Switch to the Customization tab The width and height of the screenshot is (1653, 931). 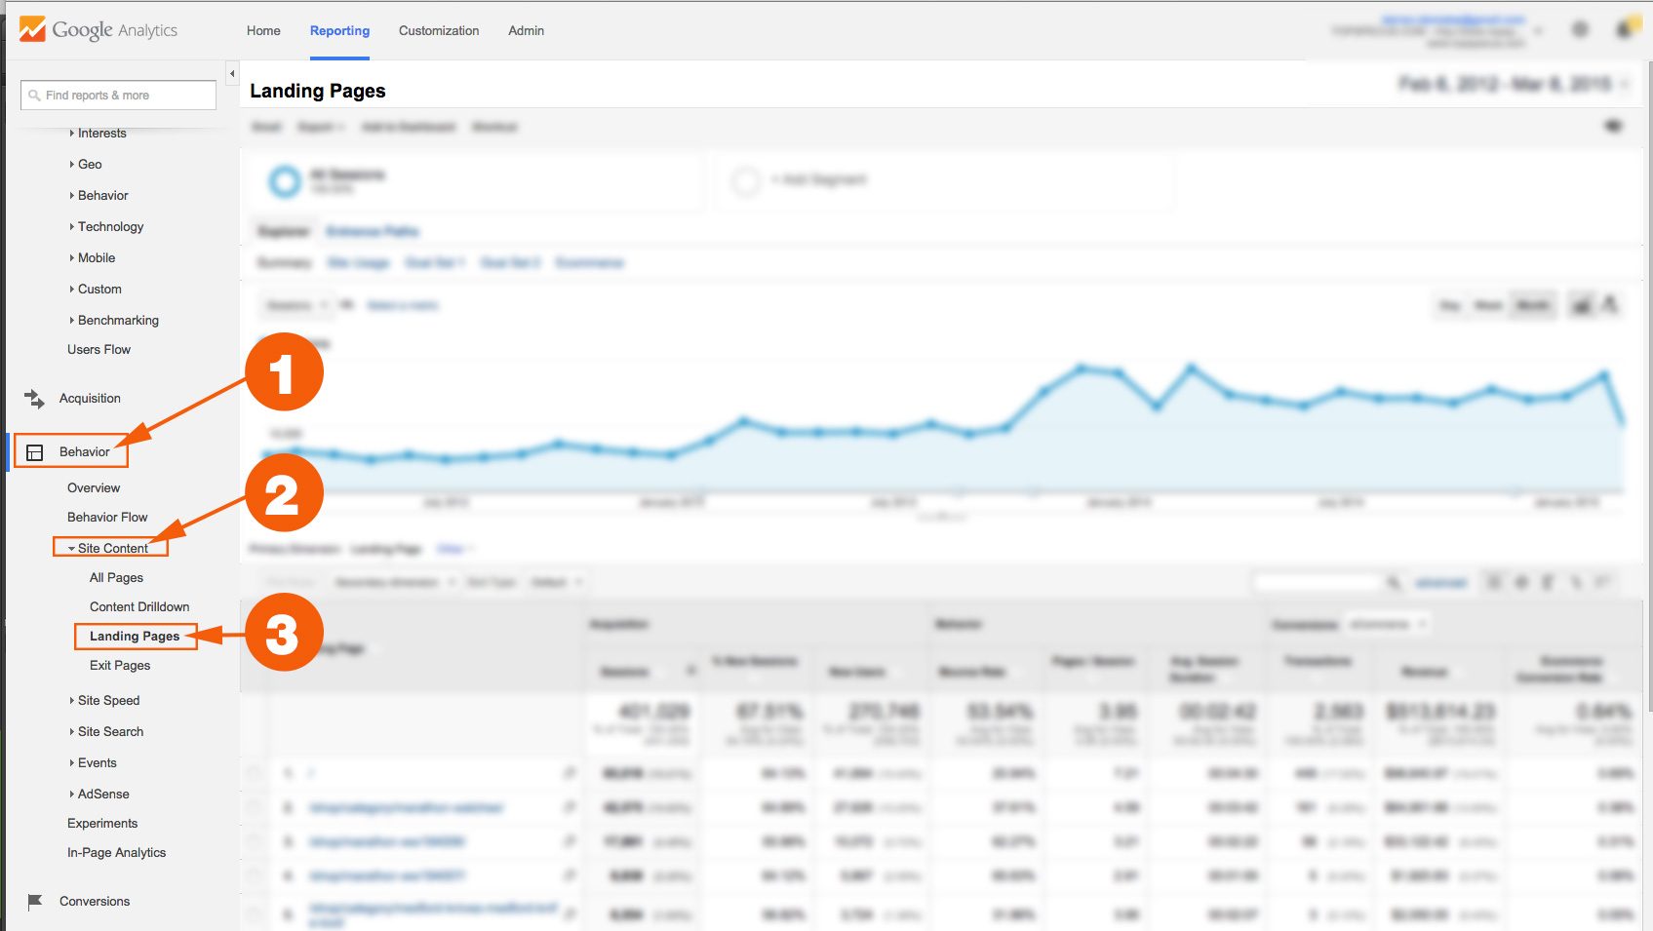439,31
